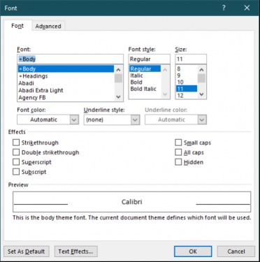Select +Body in the font list

[x=66, y=69]
